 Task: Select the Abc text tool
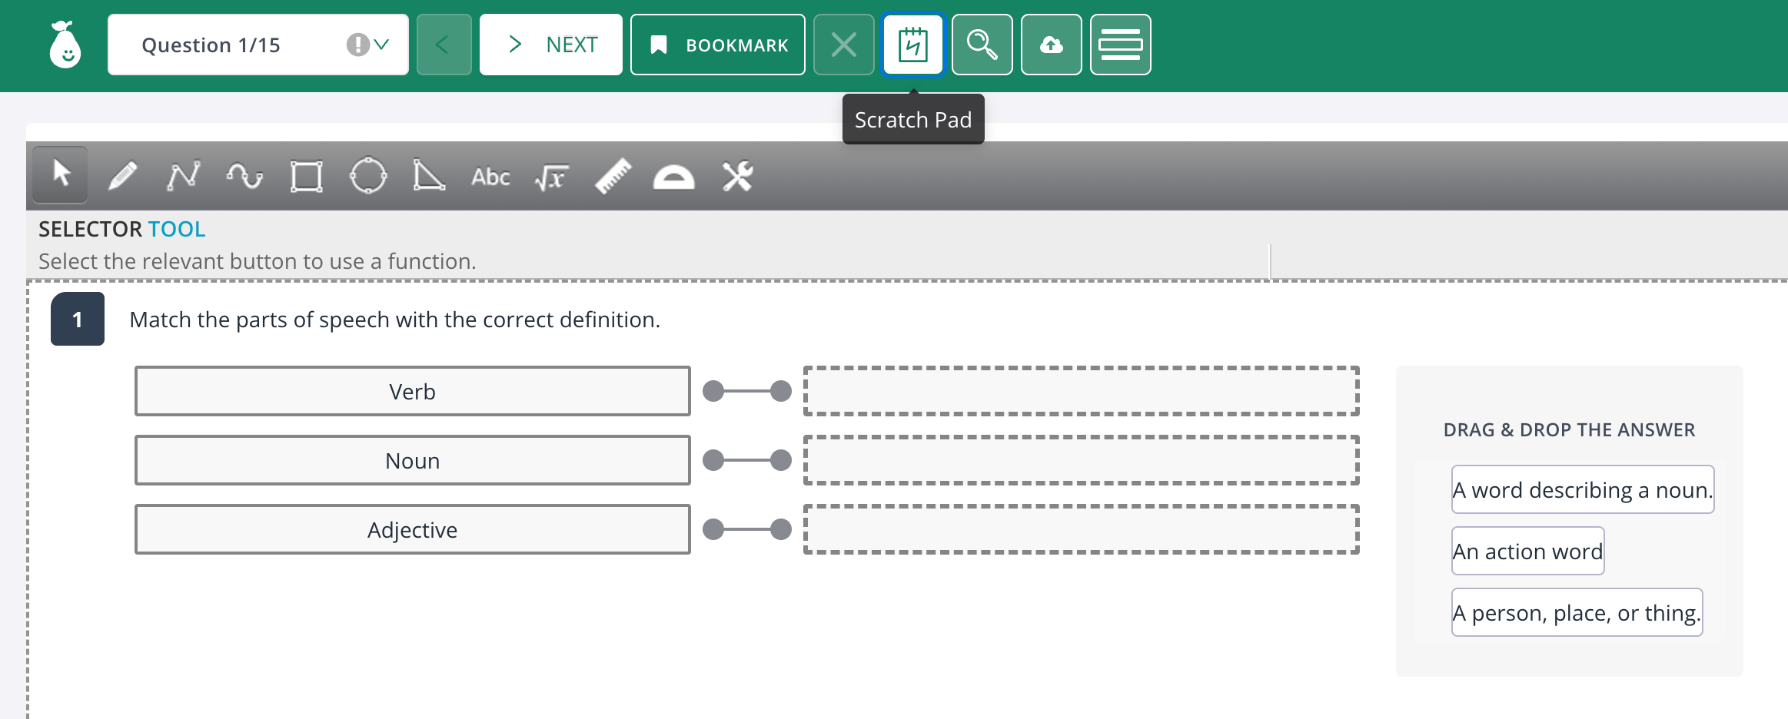click(490, 177)
